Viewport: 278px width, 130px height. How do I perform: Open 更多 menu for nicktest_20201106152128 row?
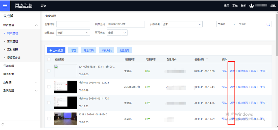[x=264, y=87]
